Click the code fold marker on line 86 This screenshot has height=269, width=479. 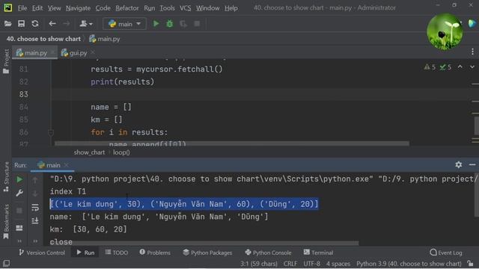[51, 132]
